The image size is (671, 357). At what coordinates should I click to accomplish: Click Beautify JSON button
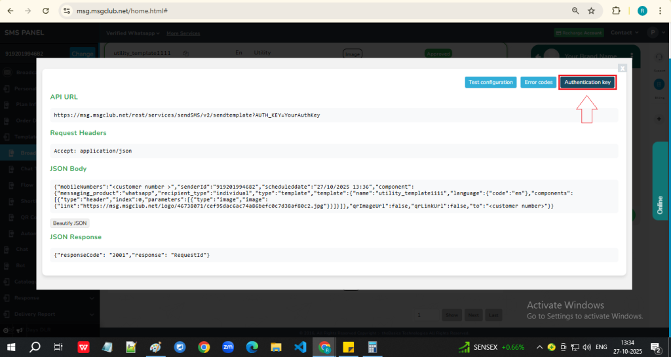70,223
